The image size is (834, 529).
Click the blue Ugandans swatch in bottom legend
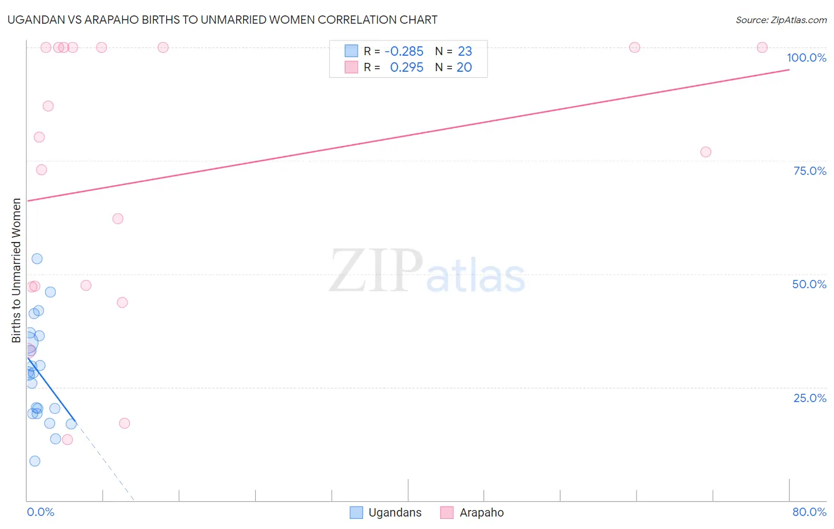[356, 513]
